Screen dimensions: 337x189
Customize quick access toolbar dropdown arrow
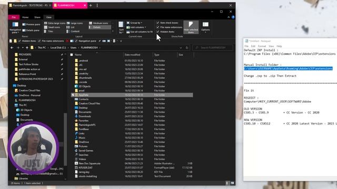click(x=121, y=41)
